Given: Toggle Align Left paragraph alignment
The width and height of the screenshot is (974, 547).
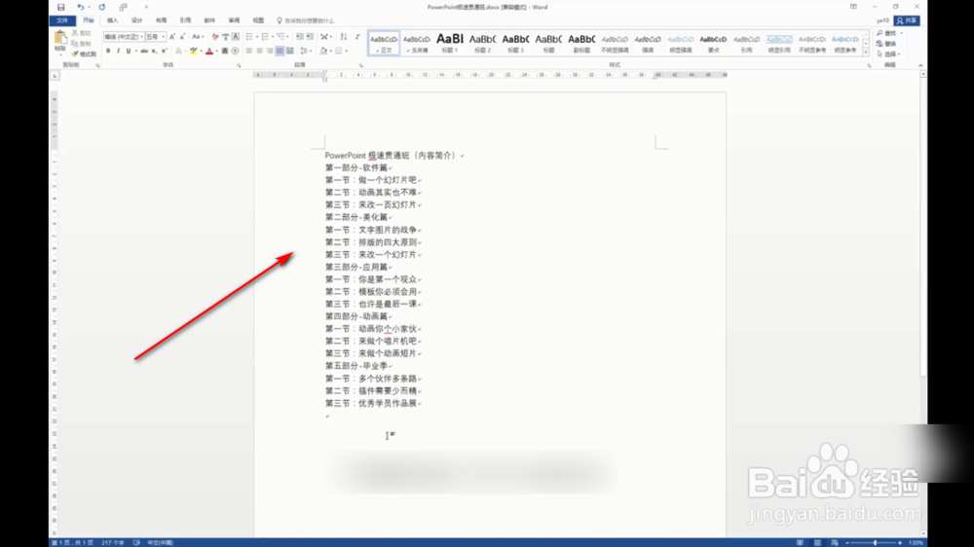Looking at the screenshot, I should (249, 51).
